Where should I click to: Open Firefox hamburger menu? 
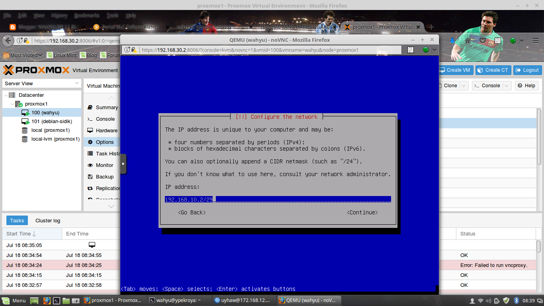tap(536, 41)
